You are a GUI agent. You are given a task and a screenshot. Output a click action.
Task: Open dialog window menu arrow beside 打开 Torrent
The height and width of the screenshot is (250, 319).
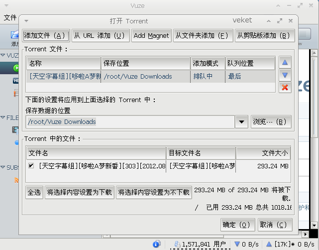[x=26, y=21]
